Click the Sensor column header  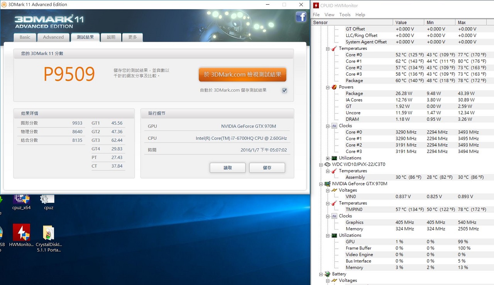352,22
